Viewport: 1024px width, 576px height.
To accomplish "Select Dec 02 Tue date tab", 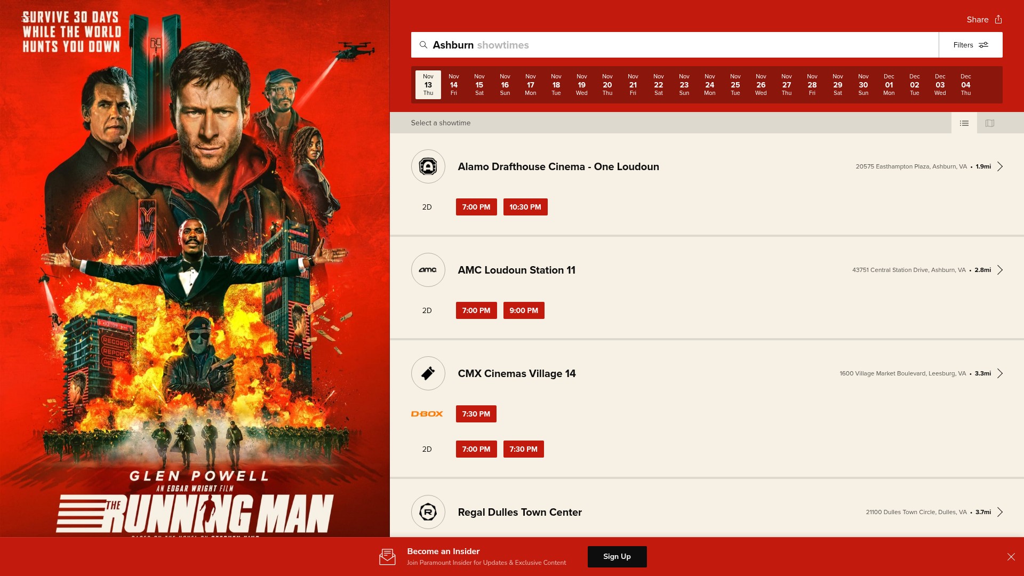I will 915,85.
